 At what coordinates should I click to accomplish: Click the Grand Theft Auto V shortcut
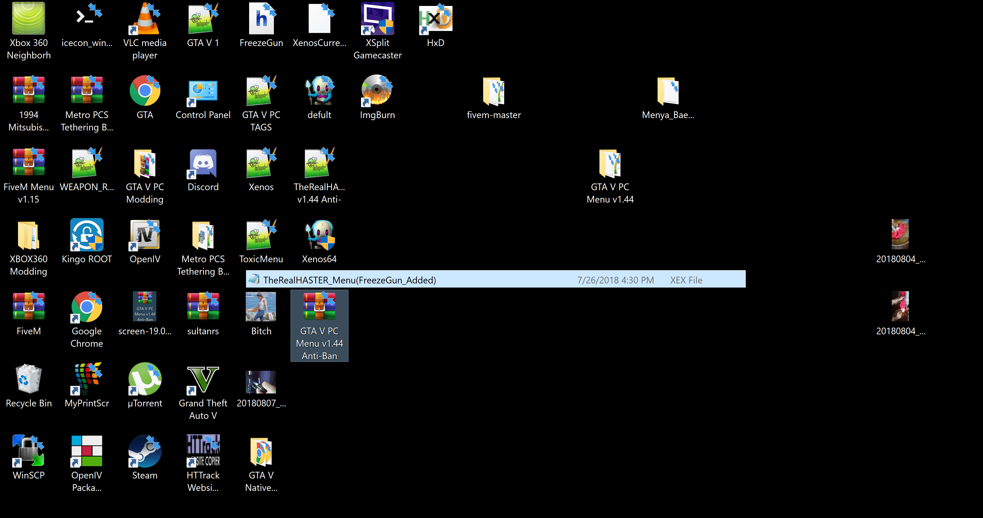tap(203, 380)
